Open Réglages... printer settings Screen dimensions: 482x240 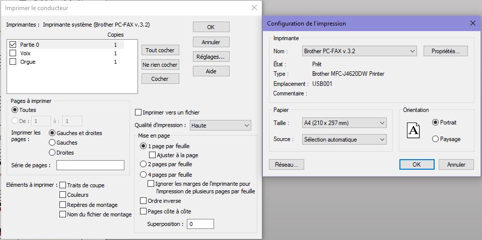pyautogui.click(x=211, y=56)
